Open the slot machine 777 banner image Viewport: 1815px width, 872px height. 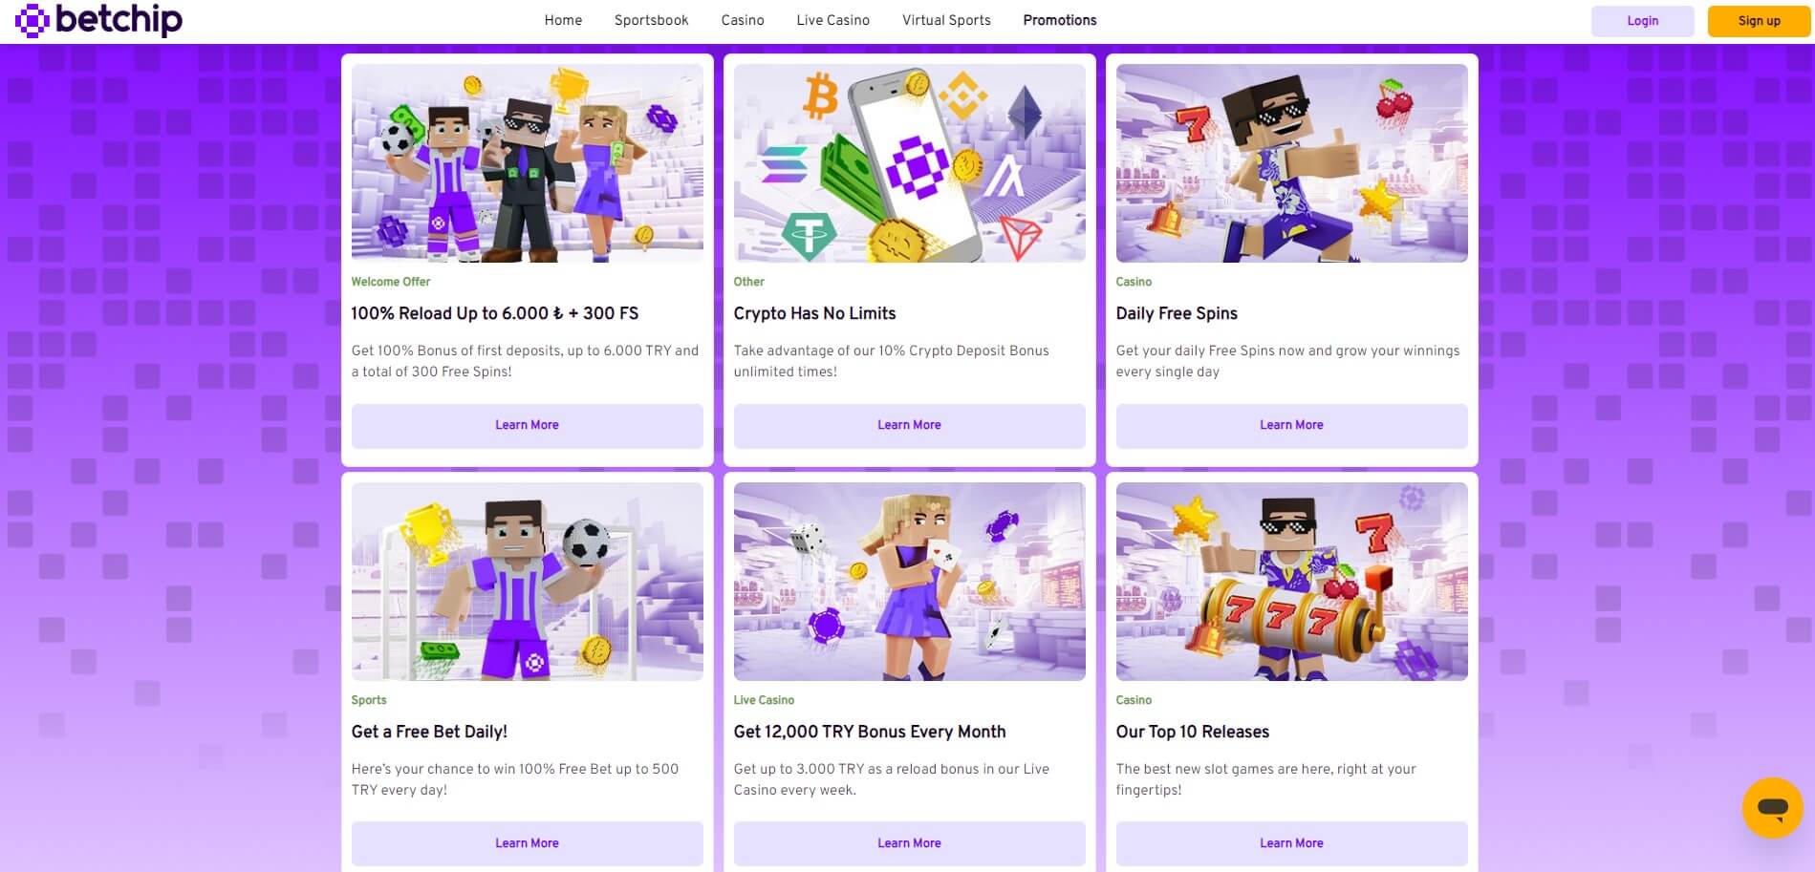pos(1291,582)
